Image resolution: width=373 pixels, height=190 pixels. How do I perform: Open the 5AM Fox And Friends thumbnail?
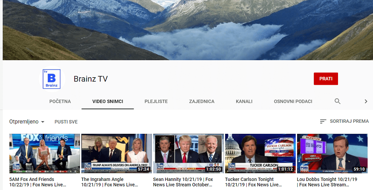click(x=45, y=153)
